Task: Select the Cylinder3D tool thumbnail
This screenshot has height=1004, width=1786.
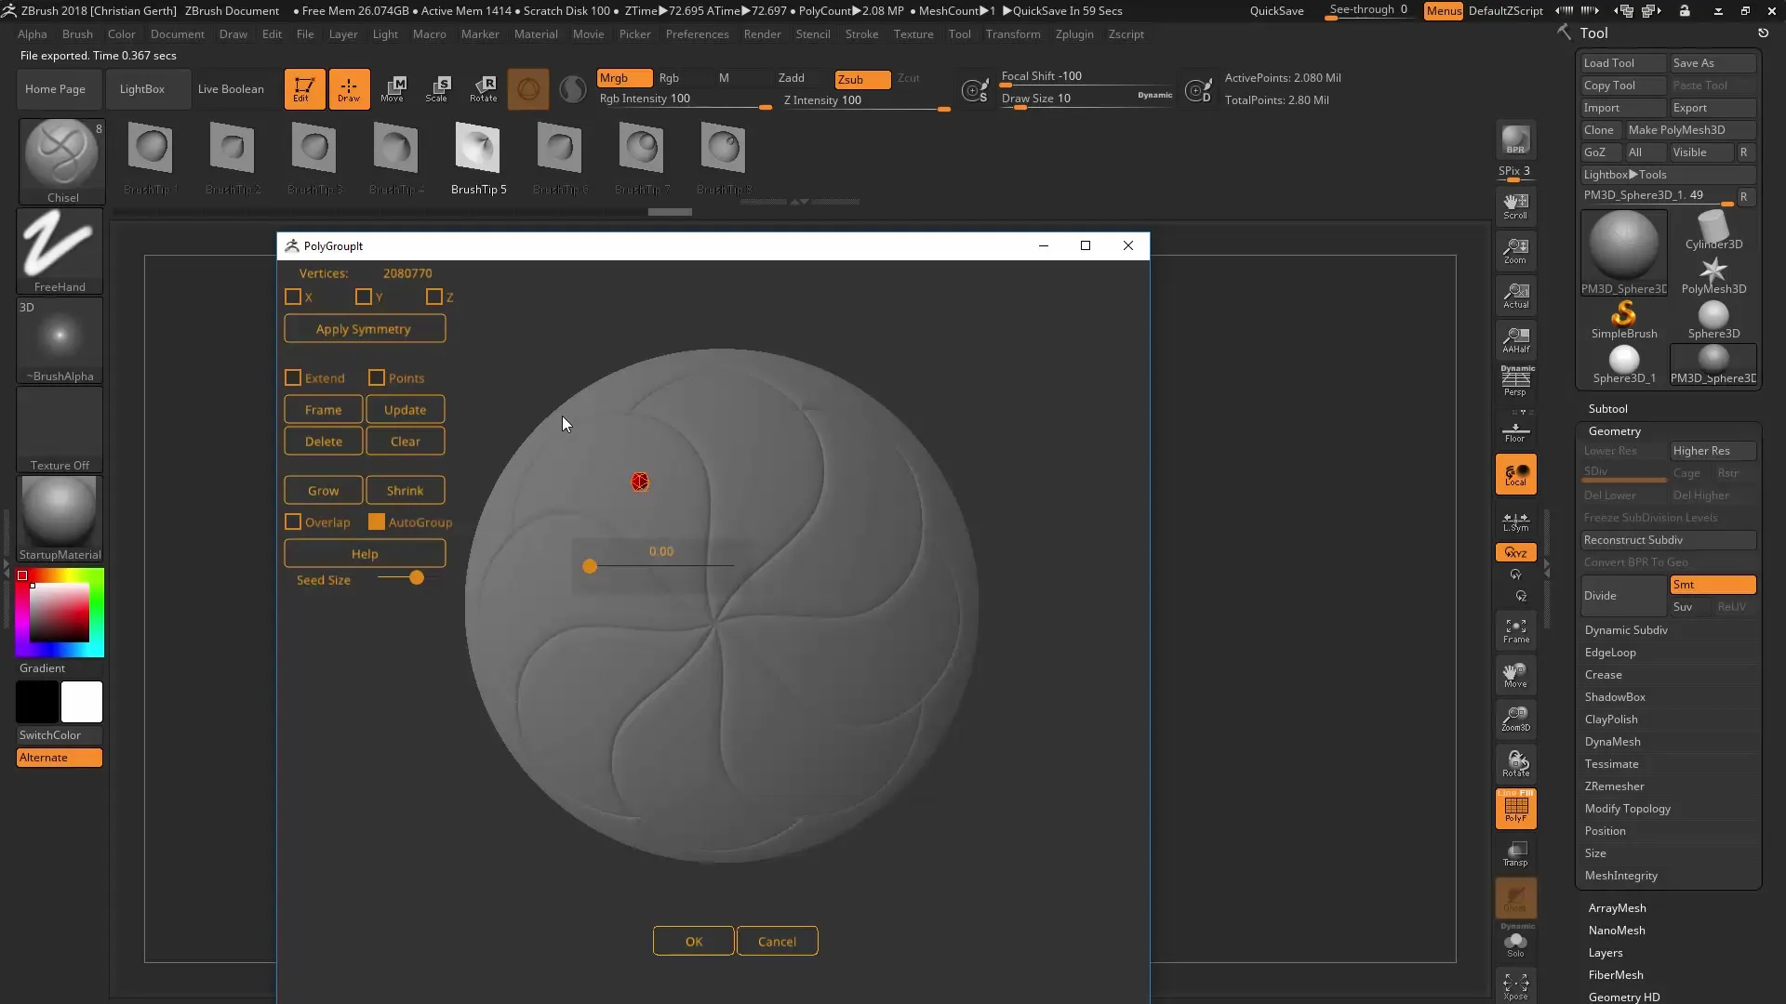Action: click(1713, 231)
